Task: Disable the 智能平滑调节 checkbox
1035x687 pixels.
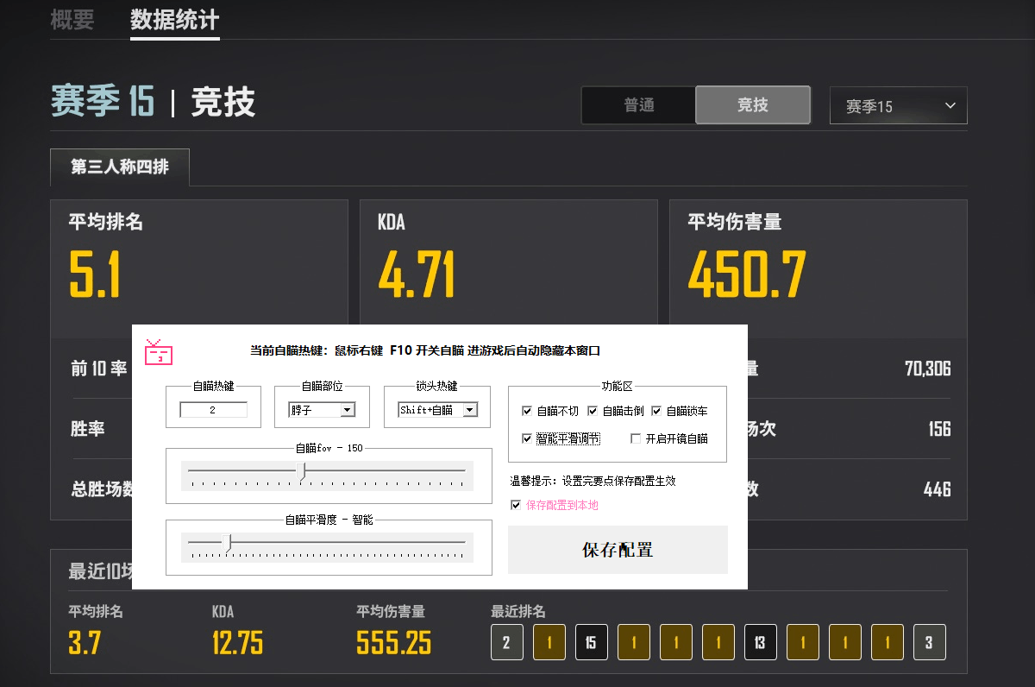Action: tap(527, 439)
